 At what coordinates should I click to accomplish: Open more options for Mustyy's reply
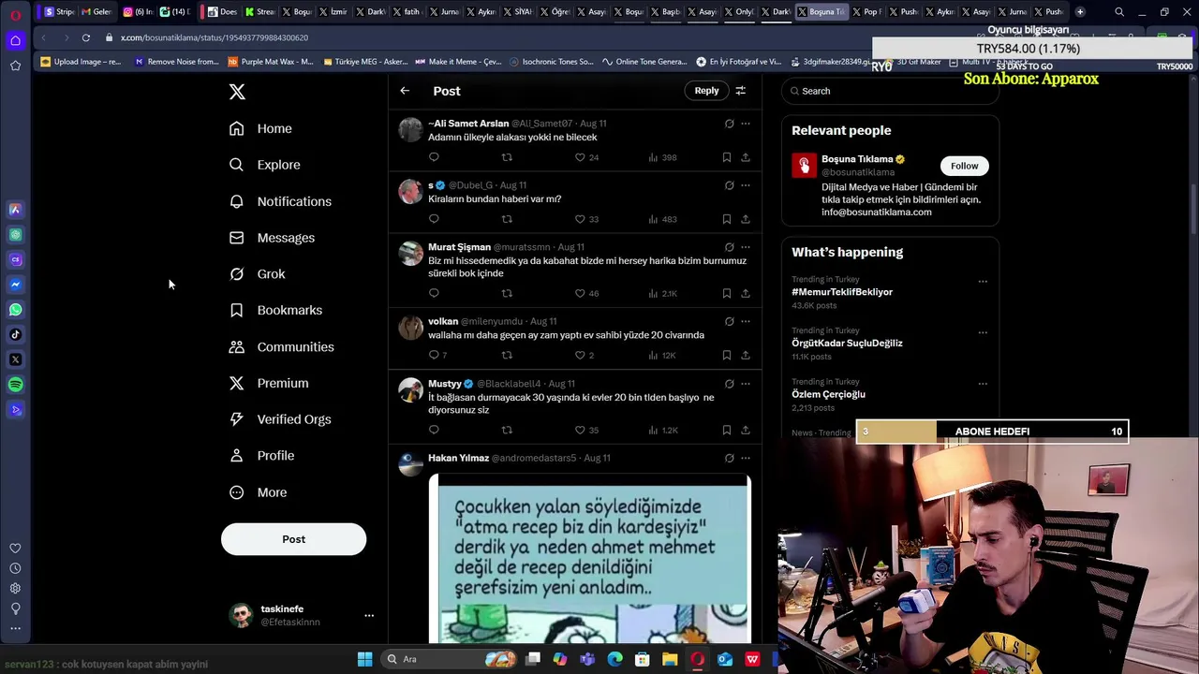pyautogui.click(x=746, y=384)
